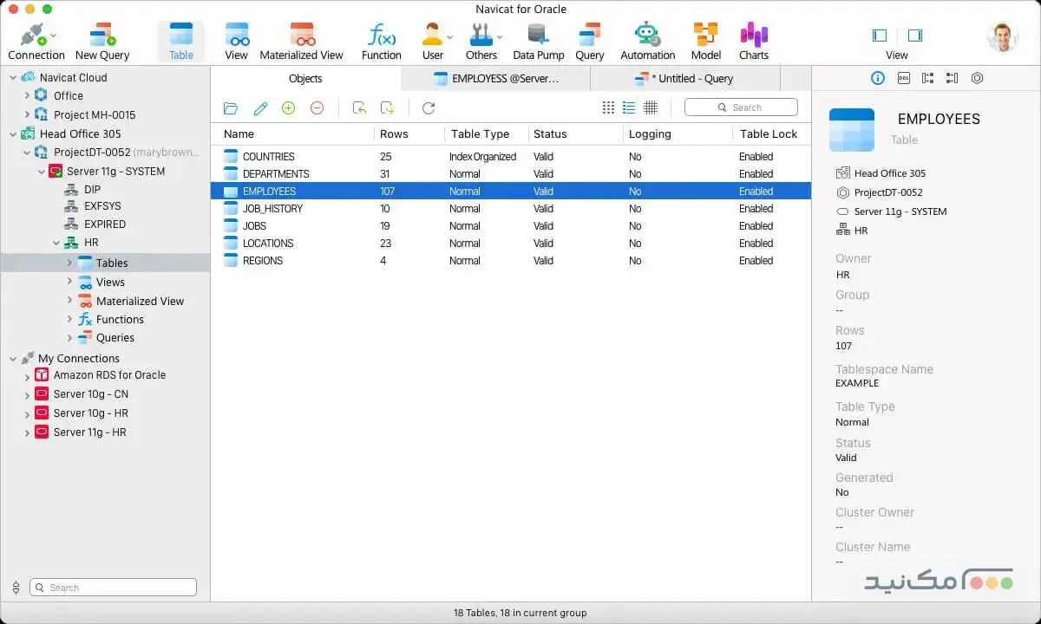Collapse the Head Office 305 group
1041x624 pixels.
[11, 133]
